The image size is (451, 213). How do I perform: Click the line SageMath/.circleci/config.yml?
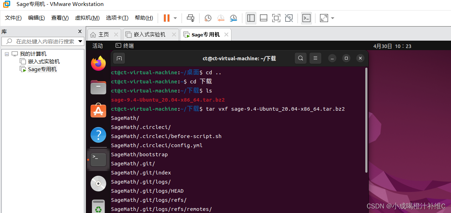[x=157, y=145]
